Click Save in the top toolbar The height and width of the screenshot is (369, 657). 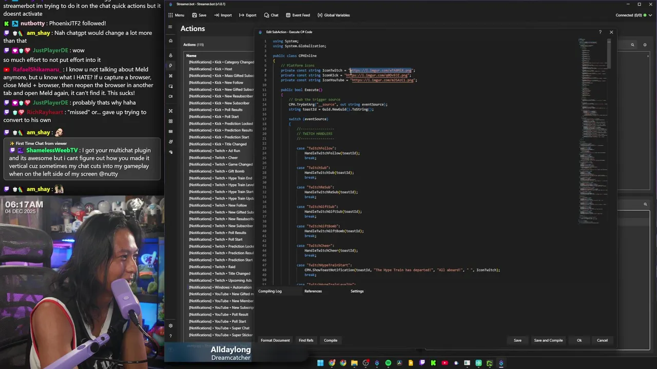tap(199, 15)
